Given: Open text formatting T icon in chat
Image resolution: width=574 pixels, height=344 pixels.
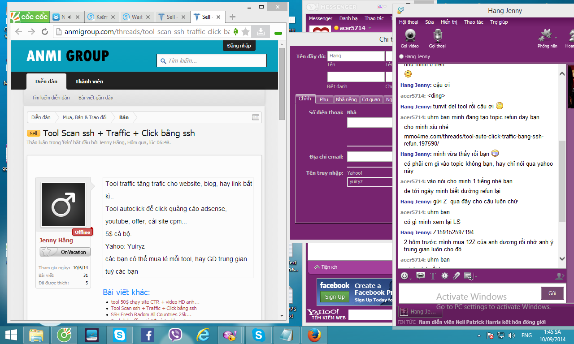Looking at the screenshot, I should point(433,276).
